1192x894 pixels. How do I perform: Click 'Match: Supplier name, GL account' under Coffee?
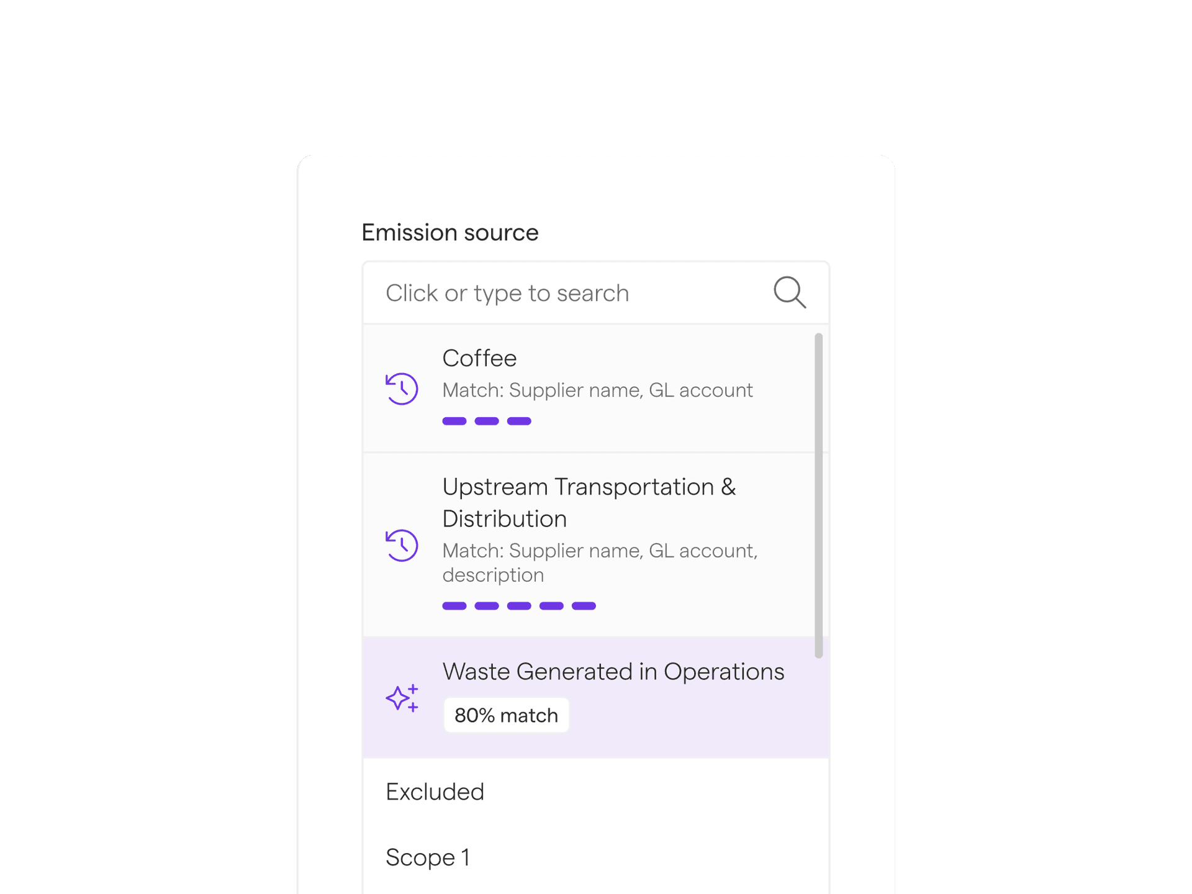[597, 390]
